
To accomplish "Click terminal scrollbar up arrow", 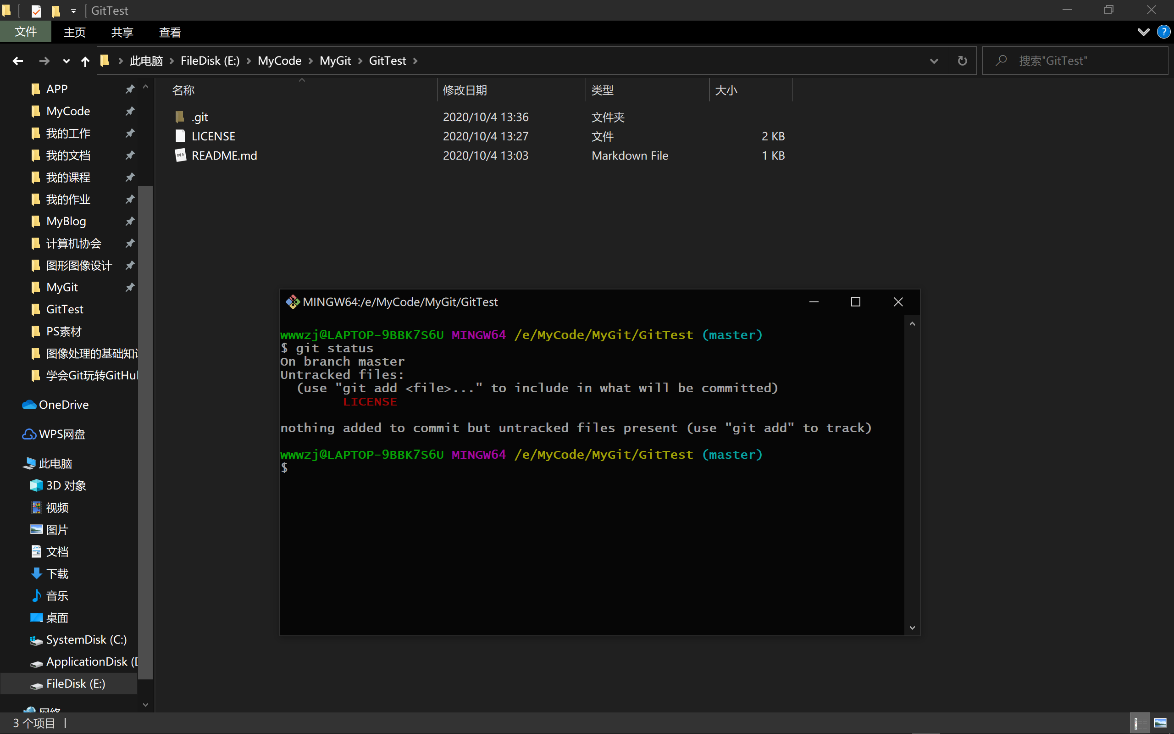I will pyautogui.click(x=912, y=324).
